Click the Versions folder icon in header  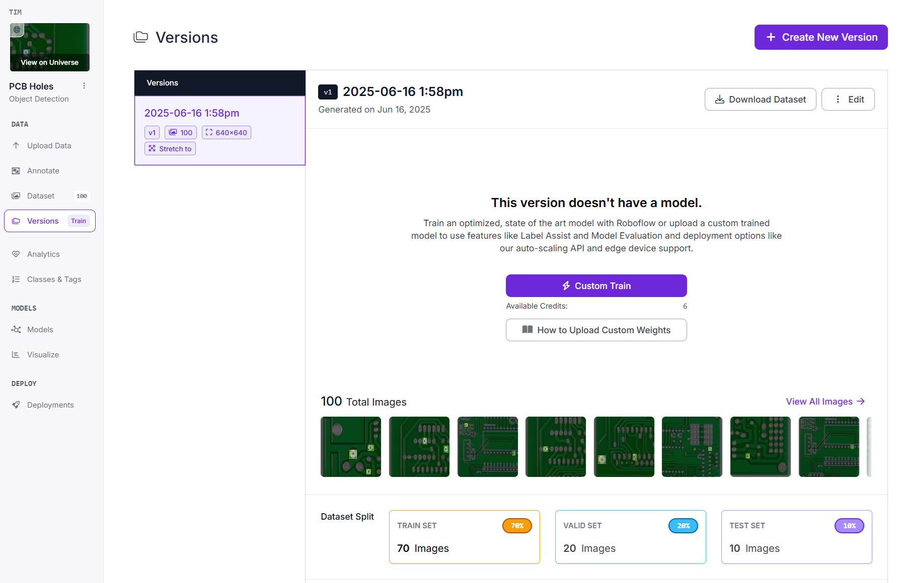[x=140, y=37]
